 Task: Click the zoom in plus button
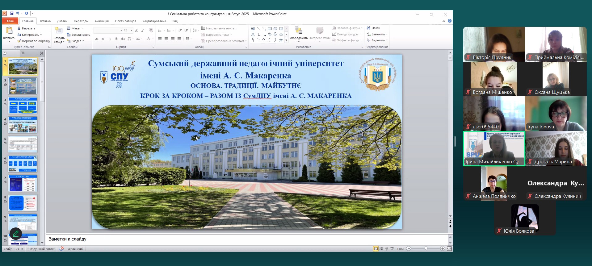[x=443, y=249]
